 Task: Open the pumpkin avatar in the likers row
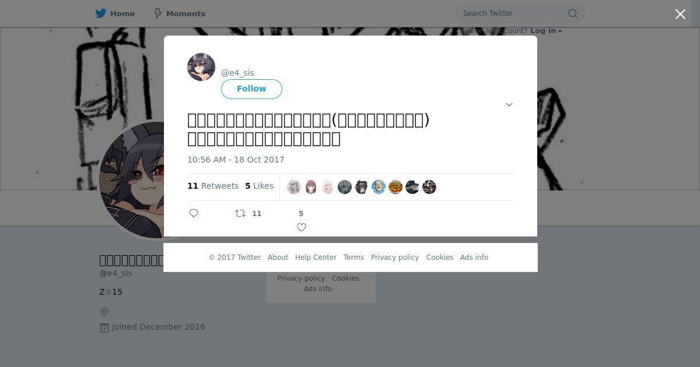(395, 187)
